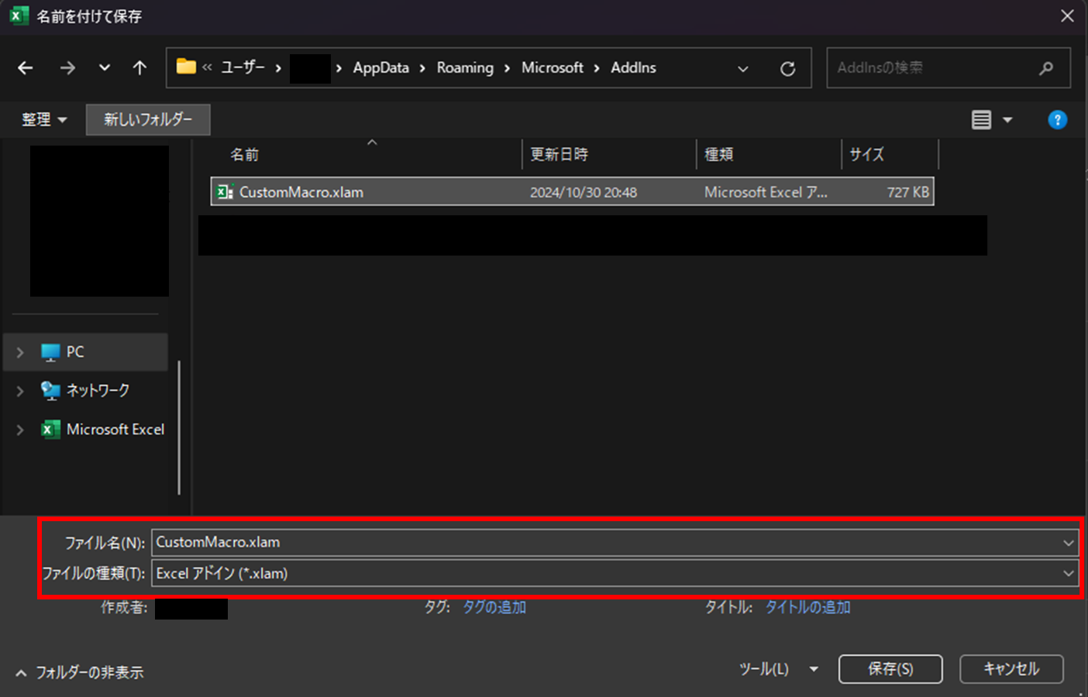Click the AppData breadcrumb segment
1088x697 pixels.
[380, 67]
